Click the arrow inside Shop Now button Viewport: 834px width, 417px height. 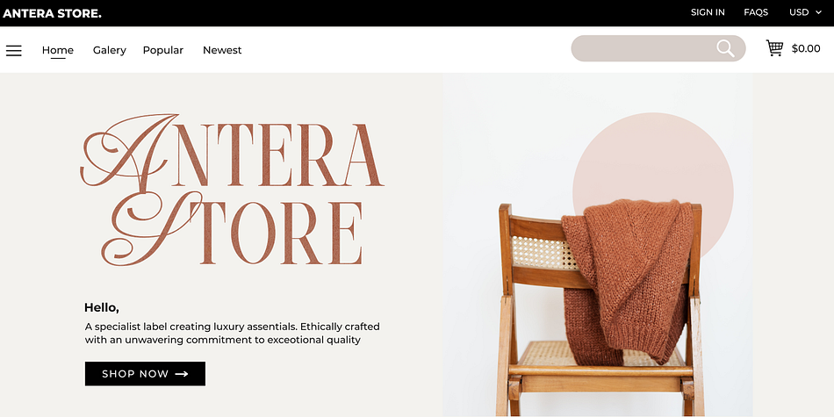[182, 374]
